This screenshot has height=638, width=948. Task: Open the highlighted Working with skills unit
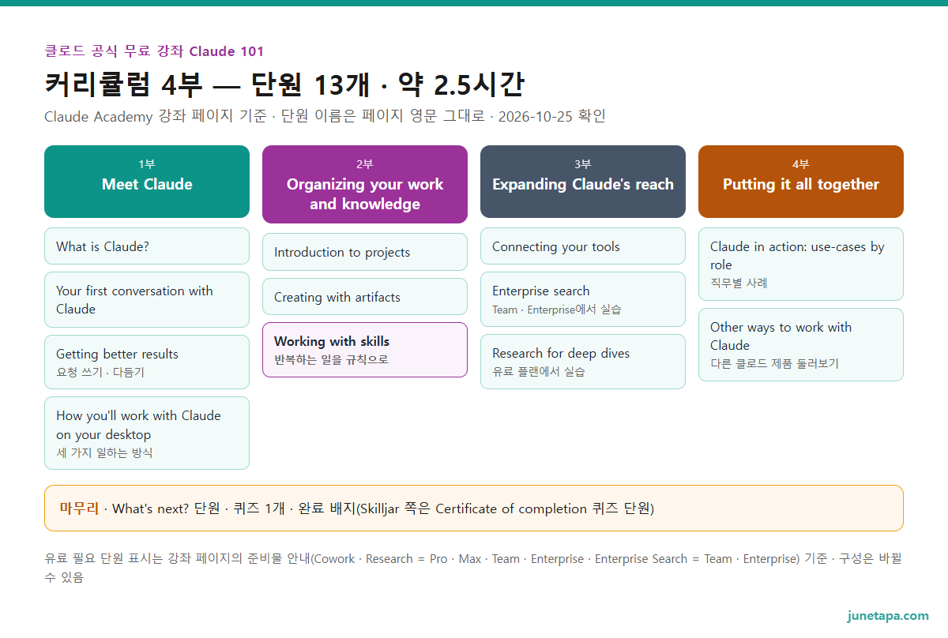pos(365,350)
